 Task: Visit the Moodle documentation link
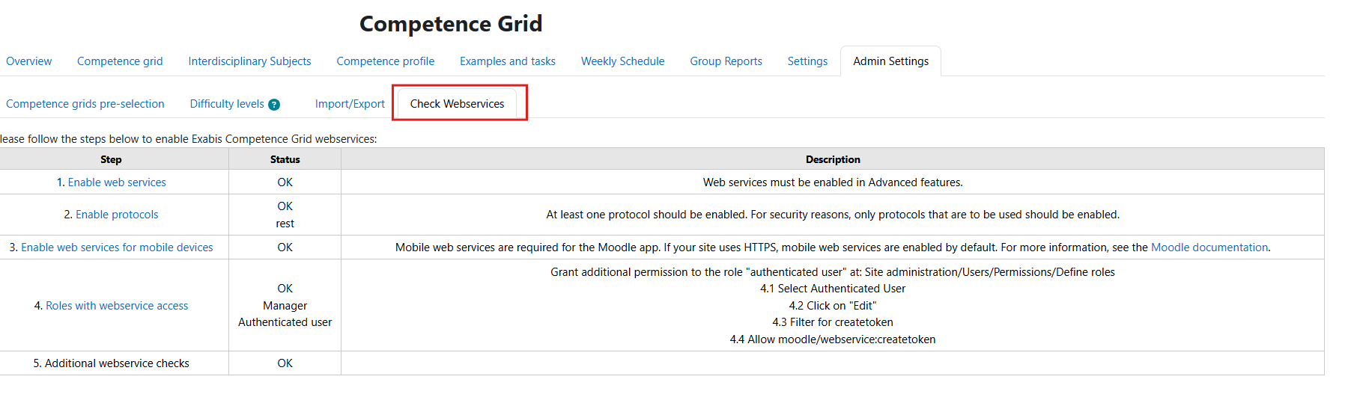click(1209, 247)
